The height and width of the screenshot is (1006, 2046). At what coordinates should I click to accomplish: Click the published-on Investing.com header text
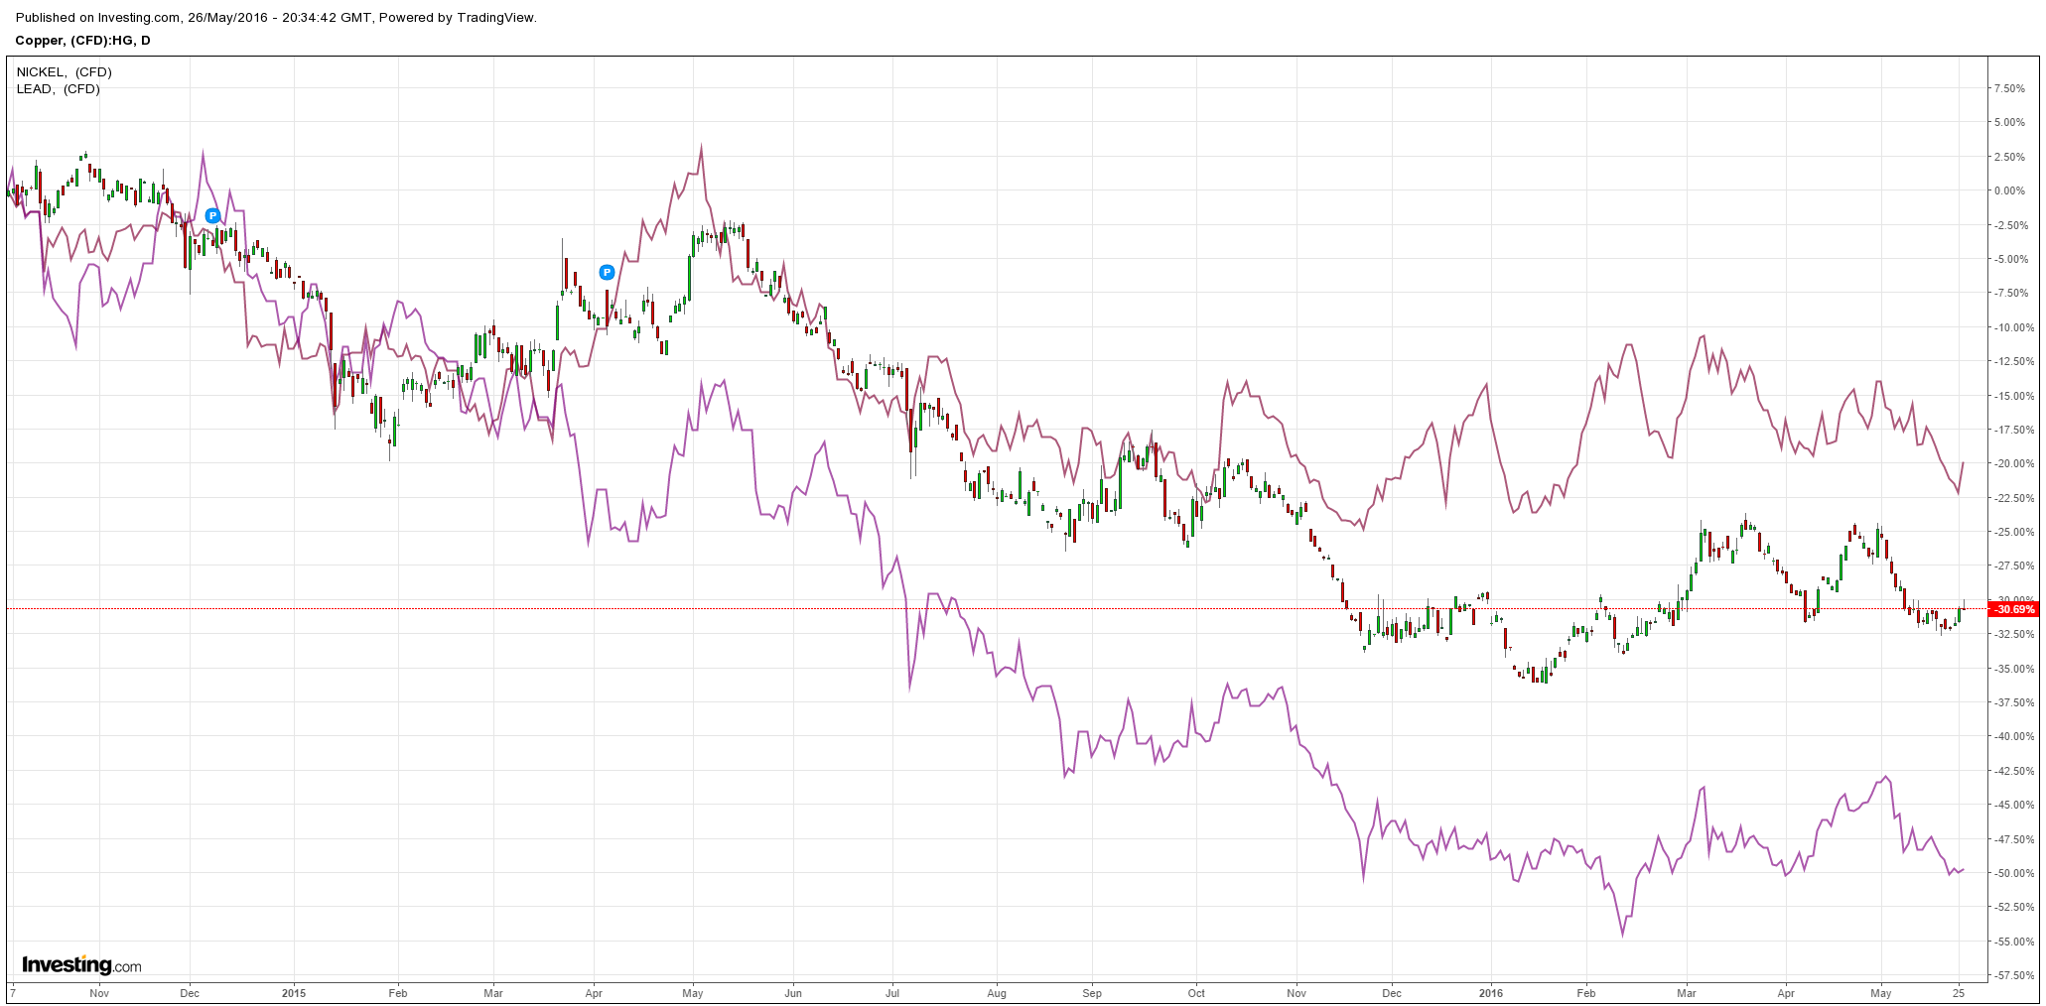point(276,18)
